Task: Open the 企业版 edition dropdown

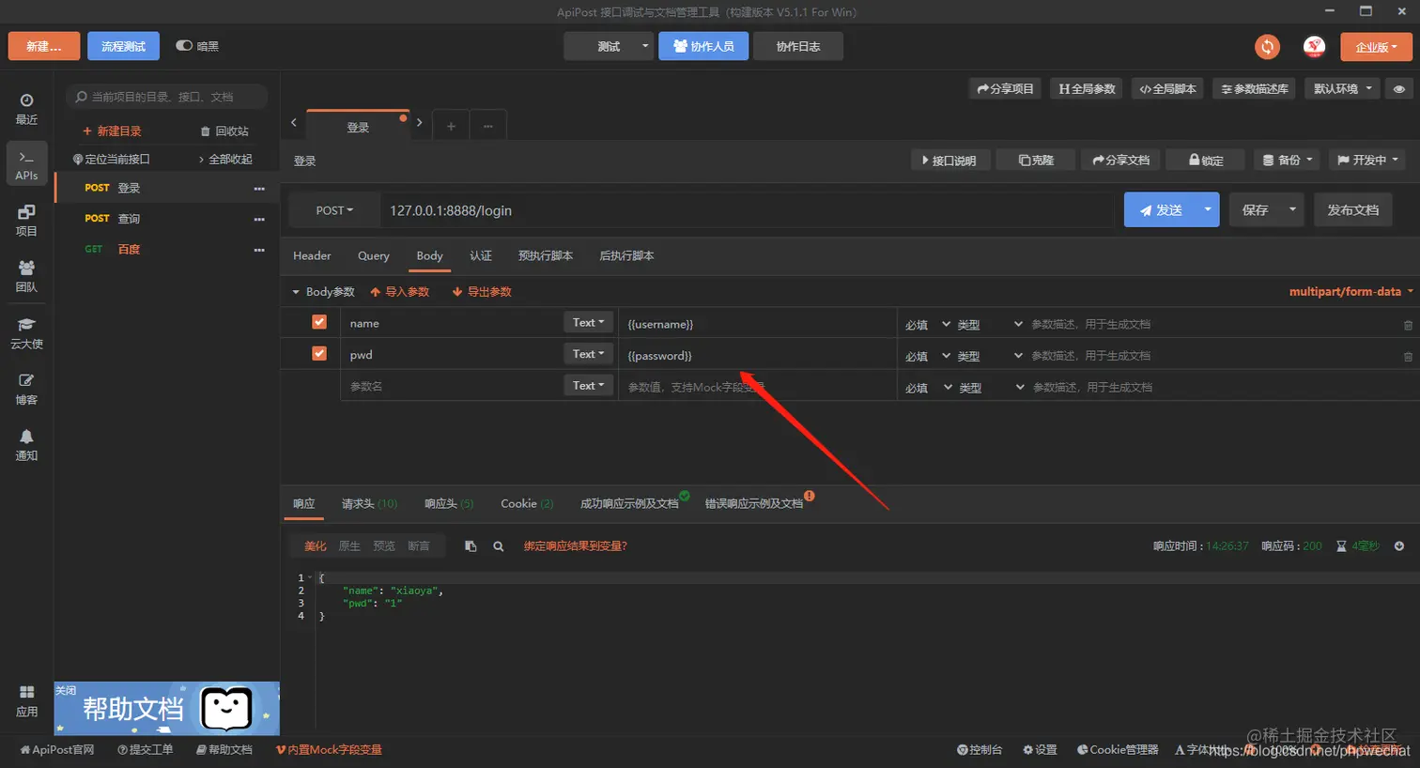Action: [x=1376, y=47]
